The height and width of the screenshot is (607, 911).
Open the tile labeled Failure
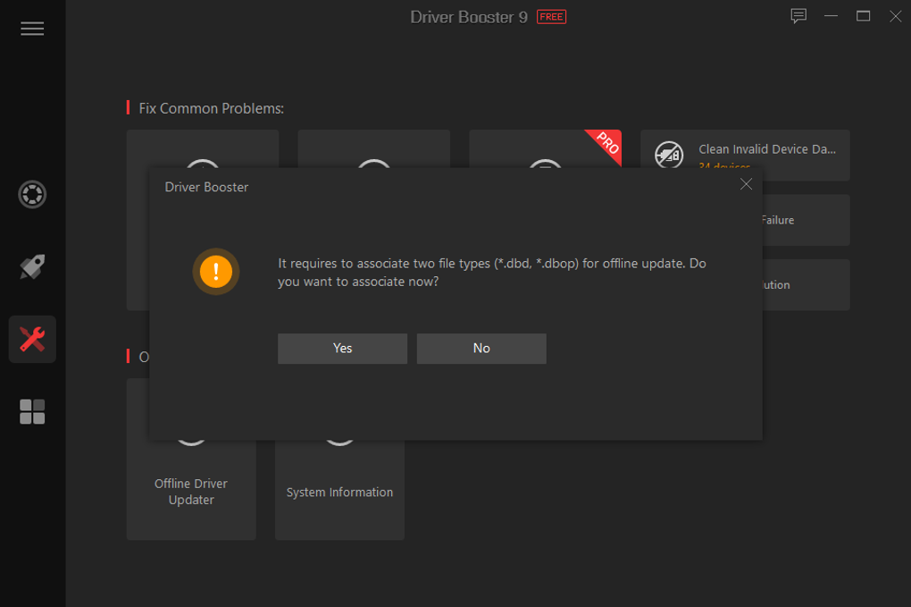tap(806, 220)
